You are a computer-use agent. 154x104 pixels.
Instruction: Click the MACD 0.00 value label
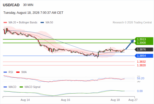[x=140, y=91]
